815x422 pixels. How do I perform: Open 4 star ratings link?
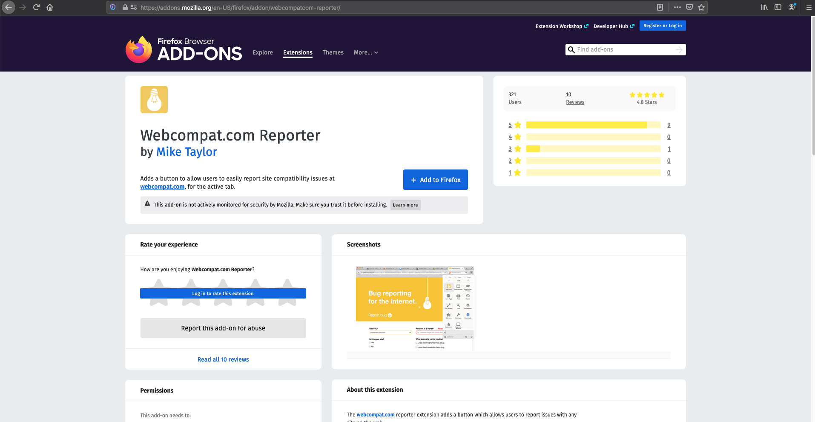[x=514, y=137]
